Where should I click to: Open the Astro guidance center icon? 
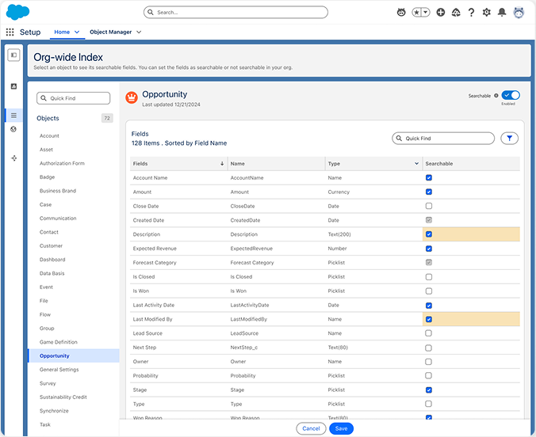pos(401,13)
